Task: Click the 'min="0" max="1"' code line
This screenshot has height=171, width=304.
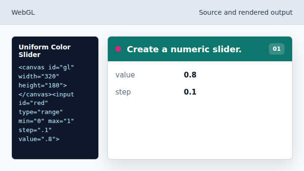Action: click(x=46, y=121)
